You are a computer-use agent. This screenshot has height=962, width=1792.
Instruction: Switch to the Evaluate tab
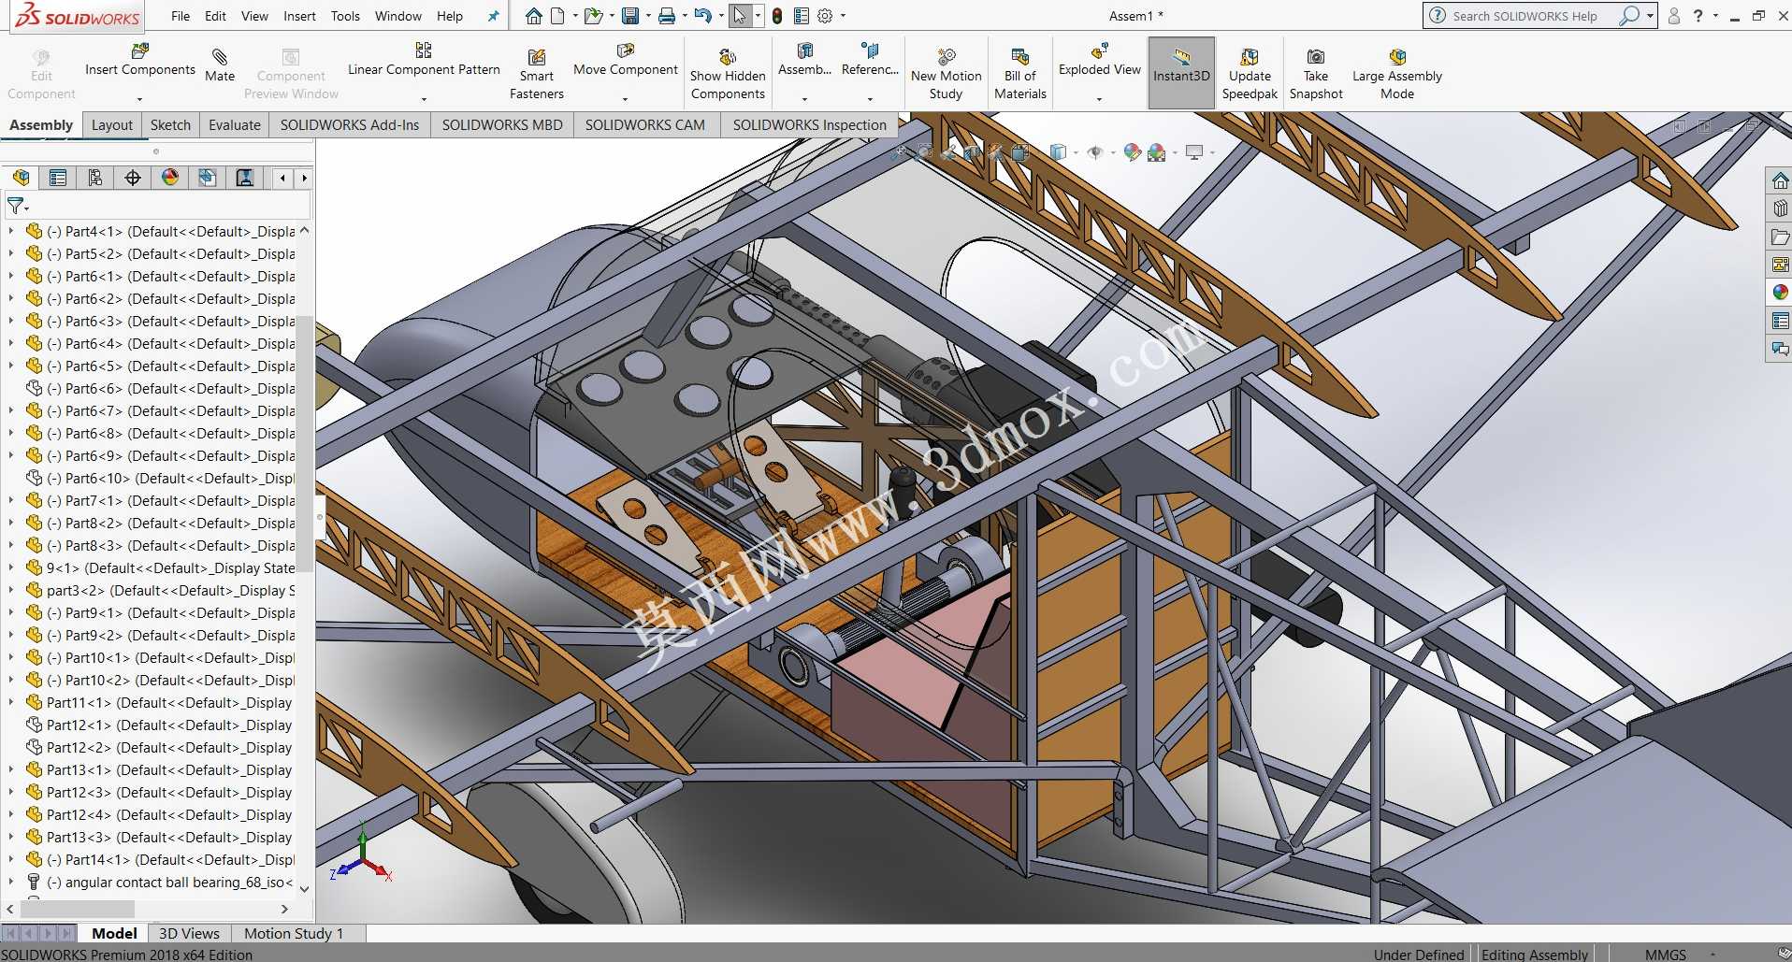pyautogui.click(x=235, y=124)
